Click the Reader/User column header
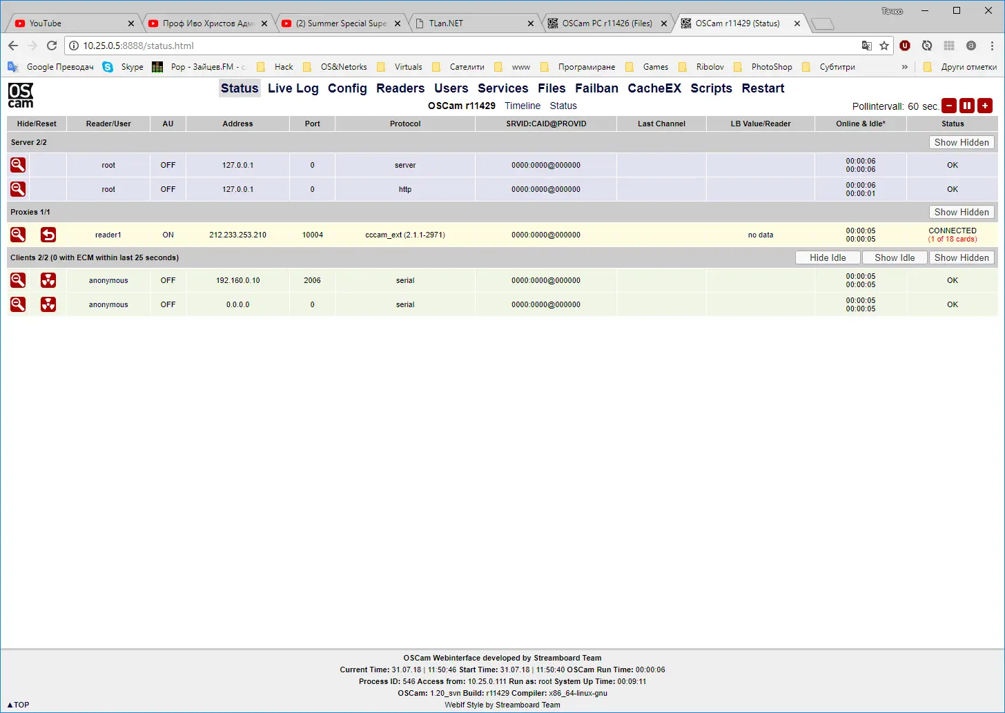 108,124
